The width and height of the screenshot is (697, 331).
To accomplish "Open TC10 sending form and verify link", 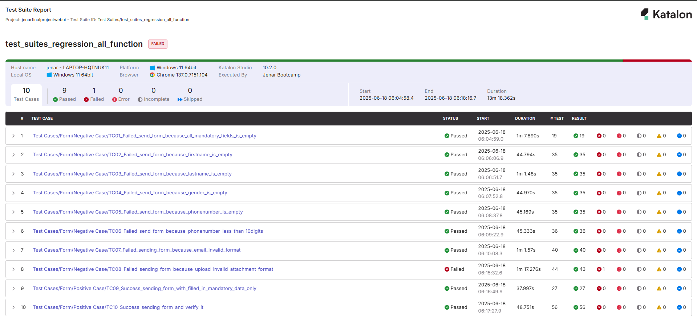I will 118,307.
